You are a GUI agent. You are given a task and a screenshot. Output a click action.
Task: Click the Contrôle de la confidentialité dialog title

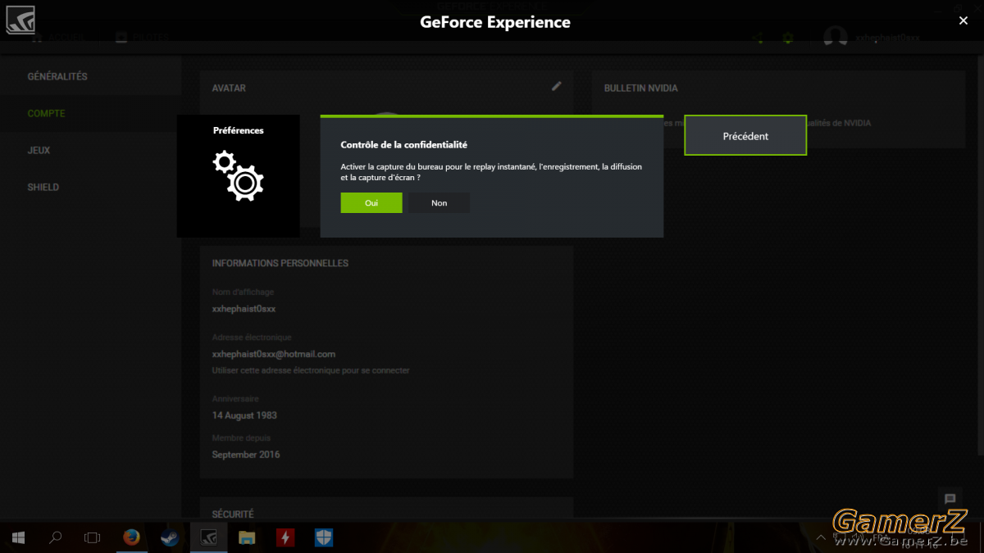pos(404,144)
